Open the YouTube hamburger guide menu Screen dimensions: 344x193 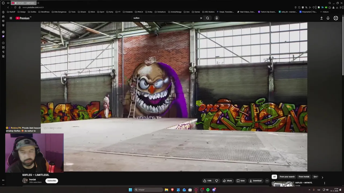pos(11,18)
